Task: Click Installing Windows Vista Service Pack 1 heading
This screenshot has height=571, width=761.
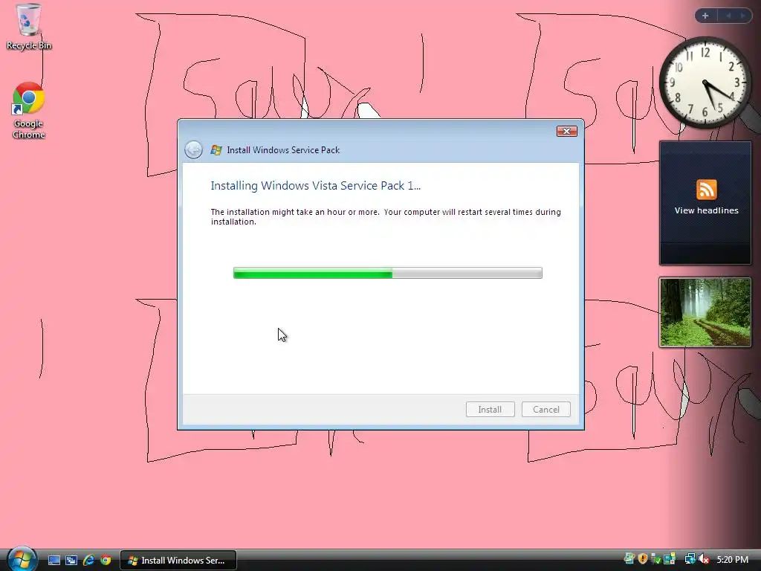Action: [x=315, y=185]
